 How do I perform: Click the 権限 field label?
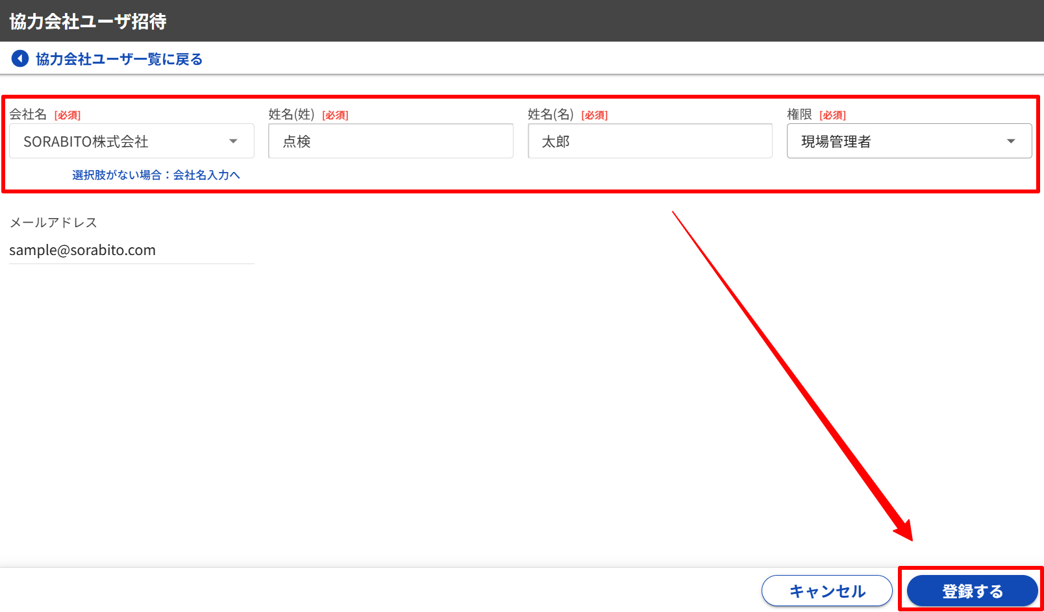[799, 114]
